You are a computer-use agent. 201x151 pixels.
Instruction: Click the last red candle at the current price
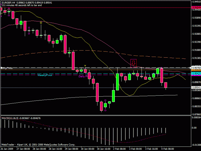pos(166,85)
